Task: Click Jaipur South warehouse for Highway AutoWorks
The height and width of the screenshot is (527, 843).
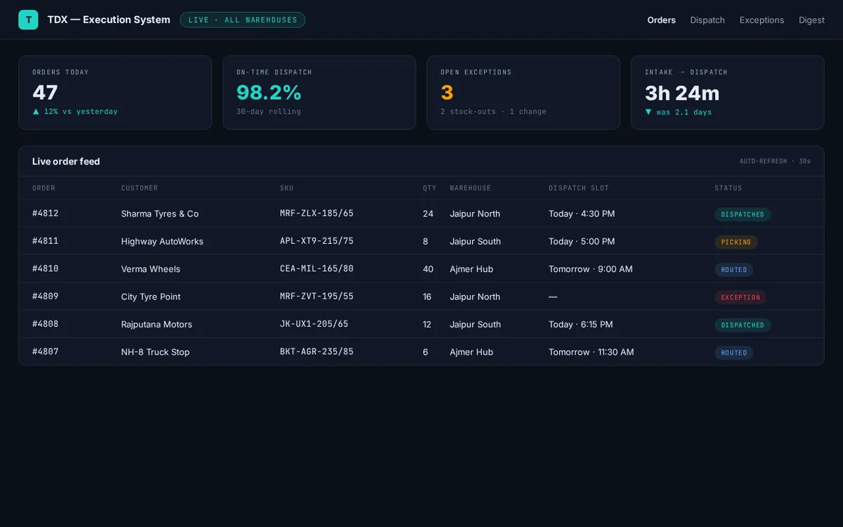Action: [x=476, y=242]
